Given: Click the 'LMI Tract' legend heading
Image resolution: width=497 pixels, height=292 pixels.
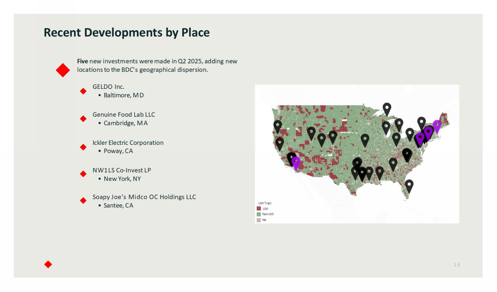Looking at the screenshot, I should coord(265,203).
